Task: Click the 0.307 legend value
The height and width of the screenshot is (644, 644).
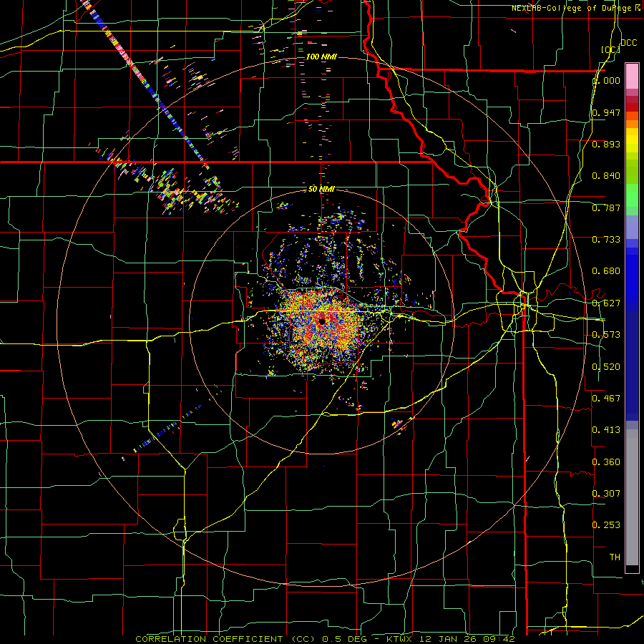Action: [606, 494]
